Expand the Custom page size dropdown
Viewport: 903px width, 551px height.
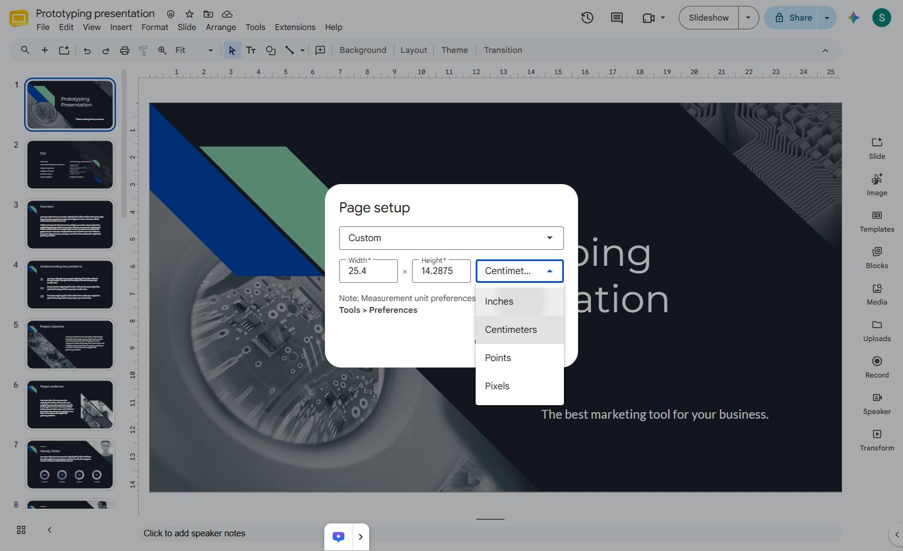tap(451, 238)
